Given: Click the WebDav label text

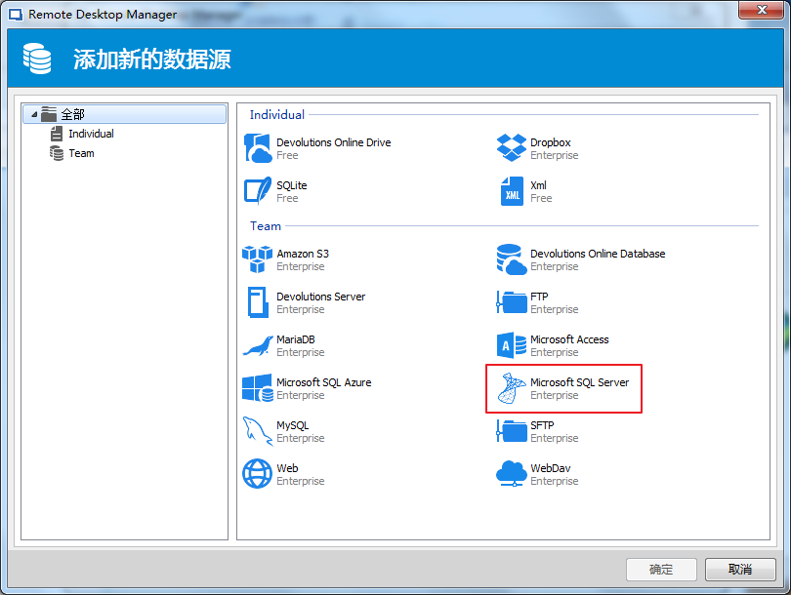Looking at the screenshot, I should (551, 468).
